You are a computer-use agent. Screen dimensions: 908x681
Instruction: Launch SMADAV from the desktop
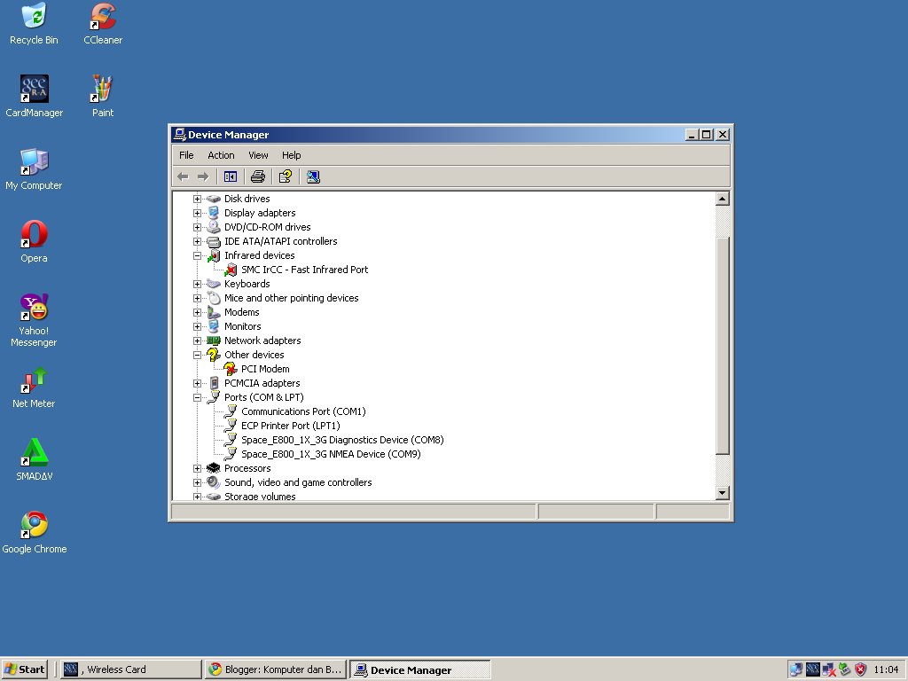pyautogui.click(x=34, y=454)
